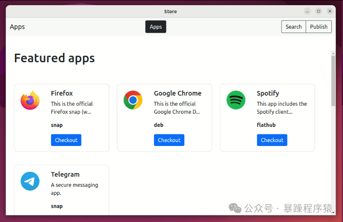343x222 pixels.
Task: Click the Telegram paper plane icon
Action: pos(30,181)
